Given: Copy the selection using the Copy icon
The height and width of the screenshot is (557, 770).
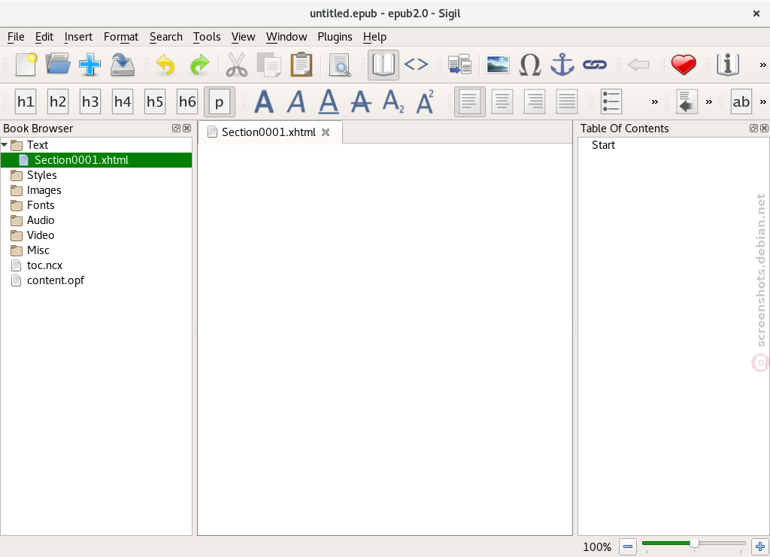Looking at the screenshot, I should pos(269,65).
